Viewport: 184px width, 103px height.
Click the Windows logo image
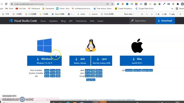click(44, 45)
